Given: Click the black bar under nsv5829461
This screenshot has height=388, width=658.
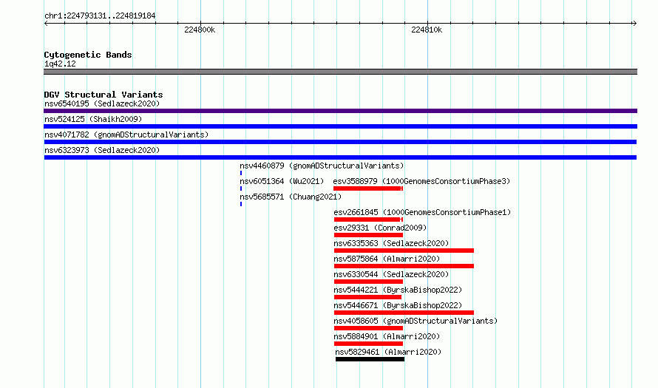Looking at the screenshot, I should [x=370, y=359].
